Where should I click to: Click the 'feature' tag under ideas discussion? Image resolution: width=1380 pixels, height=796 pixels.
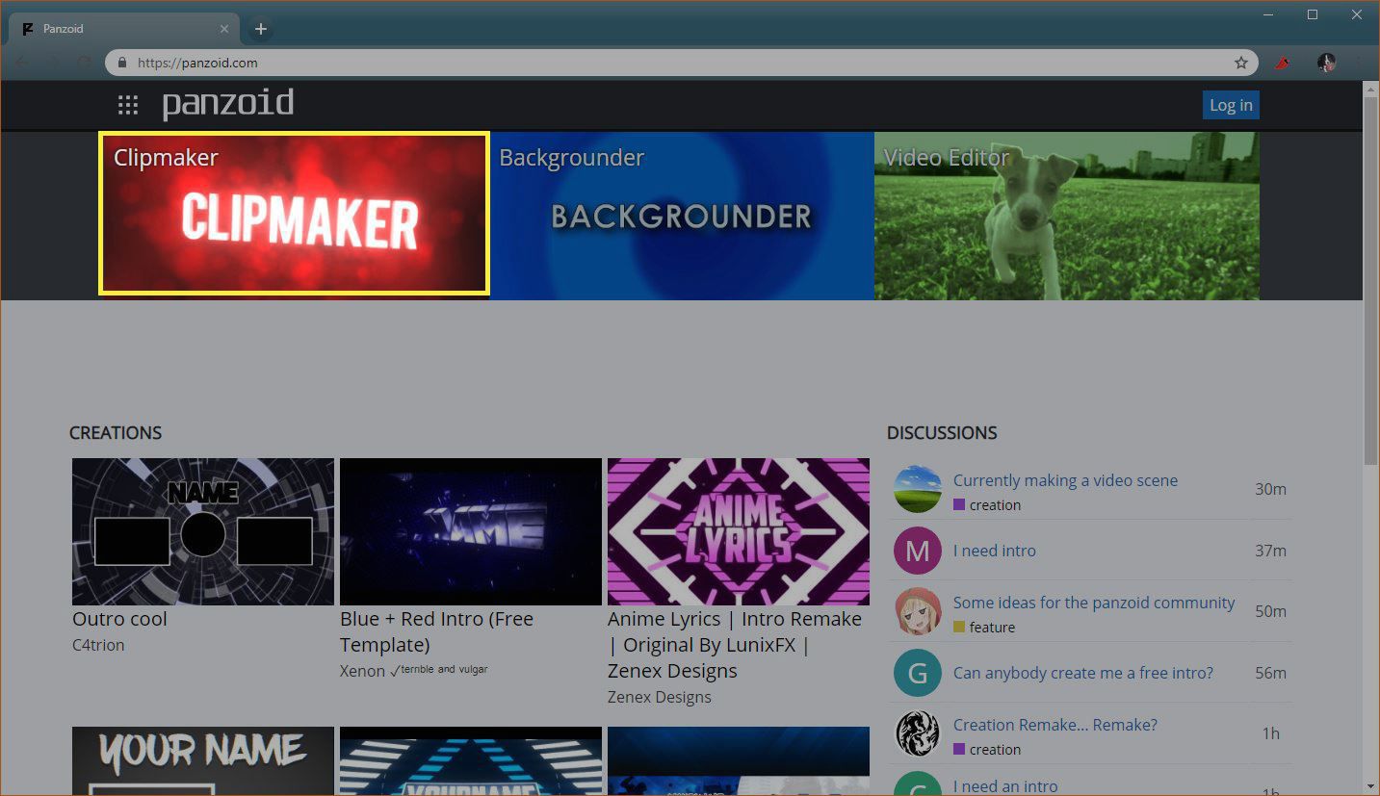click(x=984, y=628)
